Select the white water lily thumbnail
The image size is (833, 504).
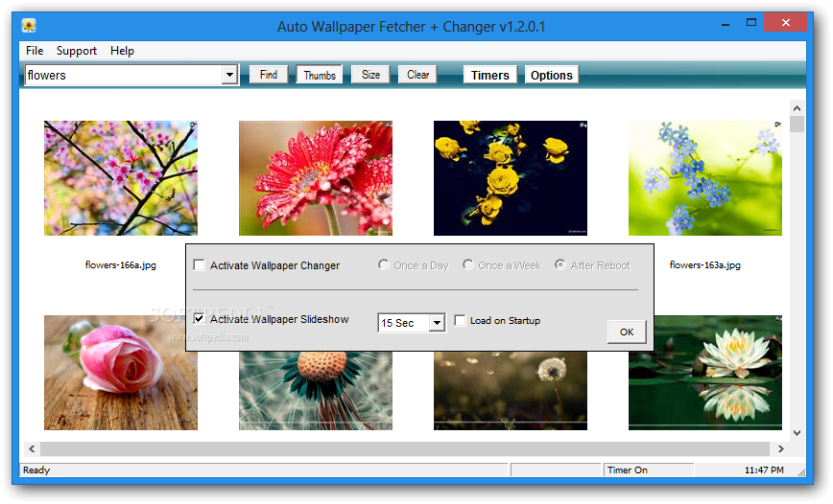705,373
